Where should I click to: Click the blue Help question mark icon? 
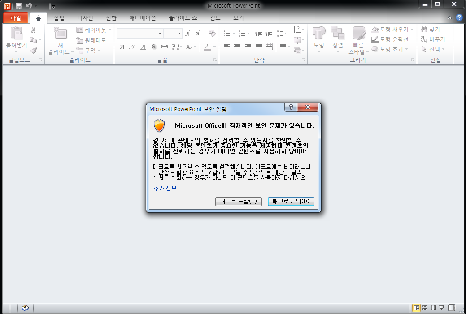459,17
